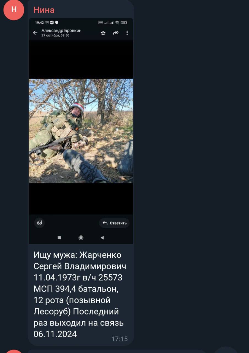Open the soldier photo under the trees

81,131
